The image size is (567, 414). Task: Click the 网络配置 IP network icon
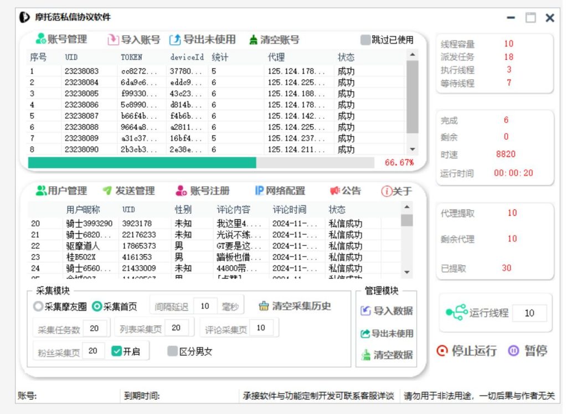pyautogui.click(x=259, y=191)
